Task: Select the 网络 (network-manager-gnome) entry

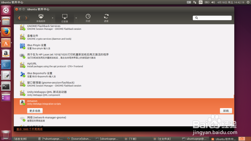Action: pos(124,119)
